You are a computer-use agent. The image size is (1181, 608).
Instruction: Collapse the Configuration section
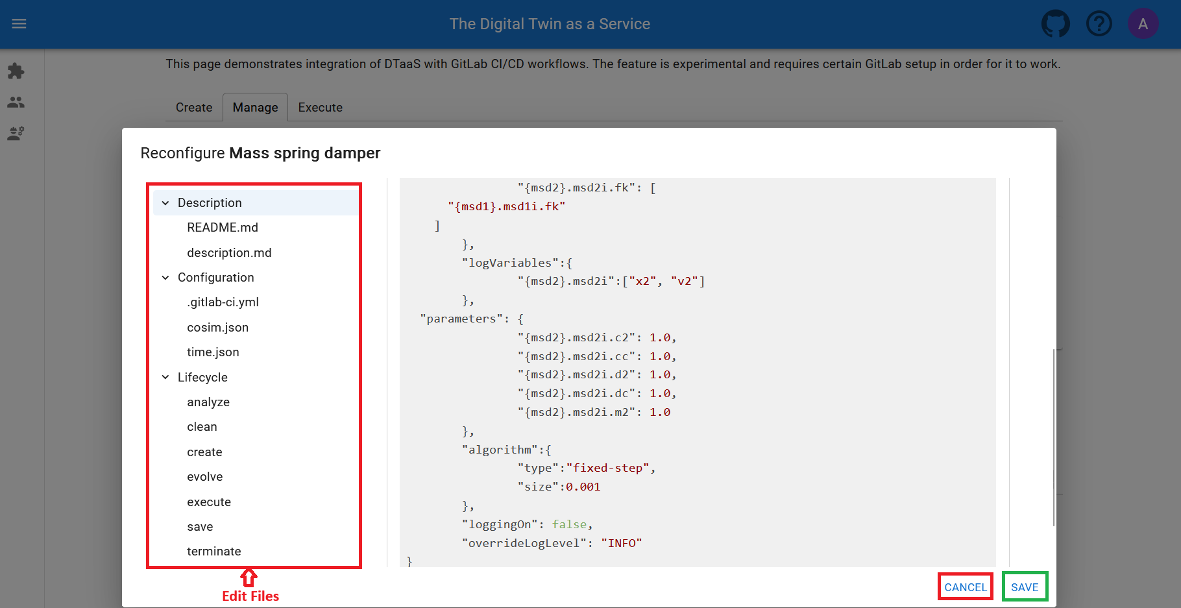(165, 277)
